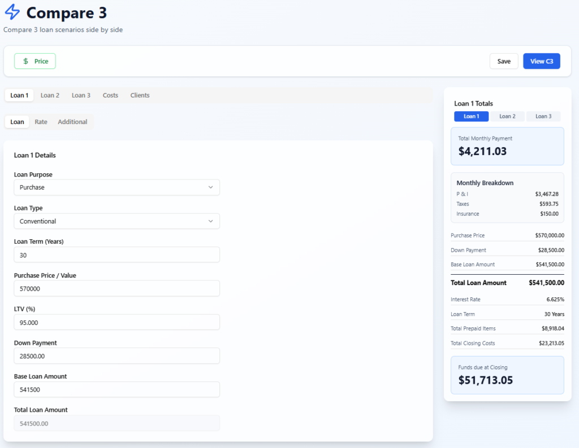Open the Clients tab
Viewport: 579px width, 448px height.
coord(140,95)
